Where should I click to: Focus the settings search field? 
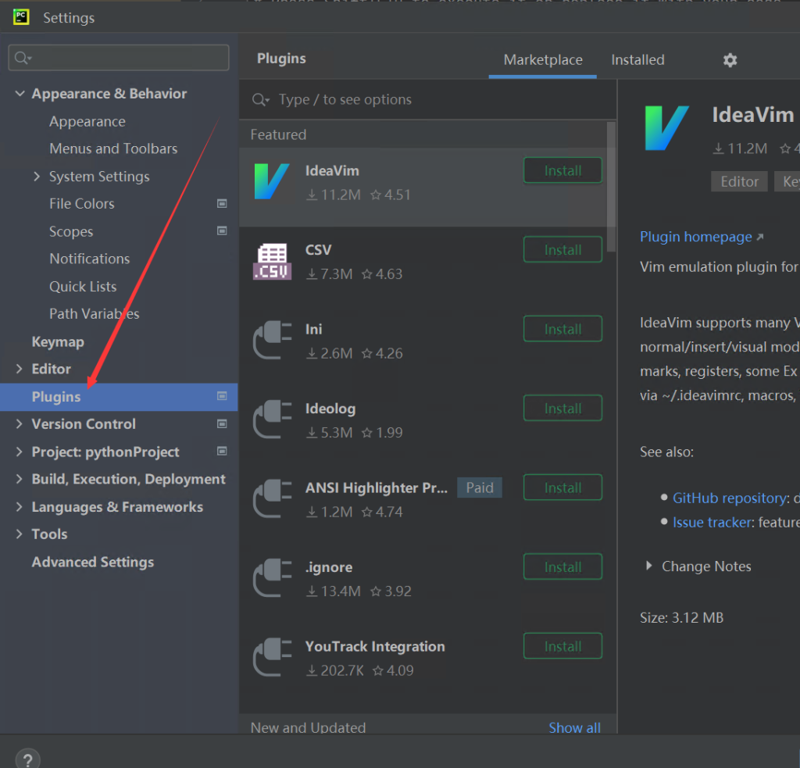(119, 58)
